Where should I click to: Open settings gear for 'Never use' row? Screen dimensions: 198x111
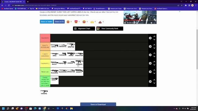pyautogui.click(x=150, y=72)
